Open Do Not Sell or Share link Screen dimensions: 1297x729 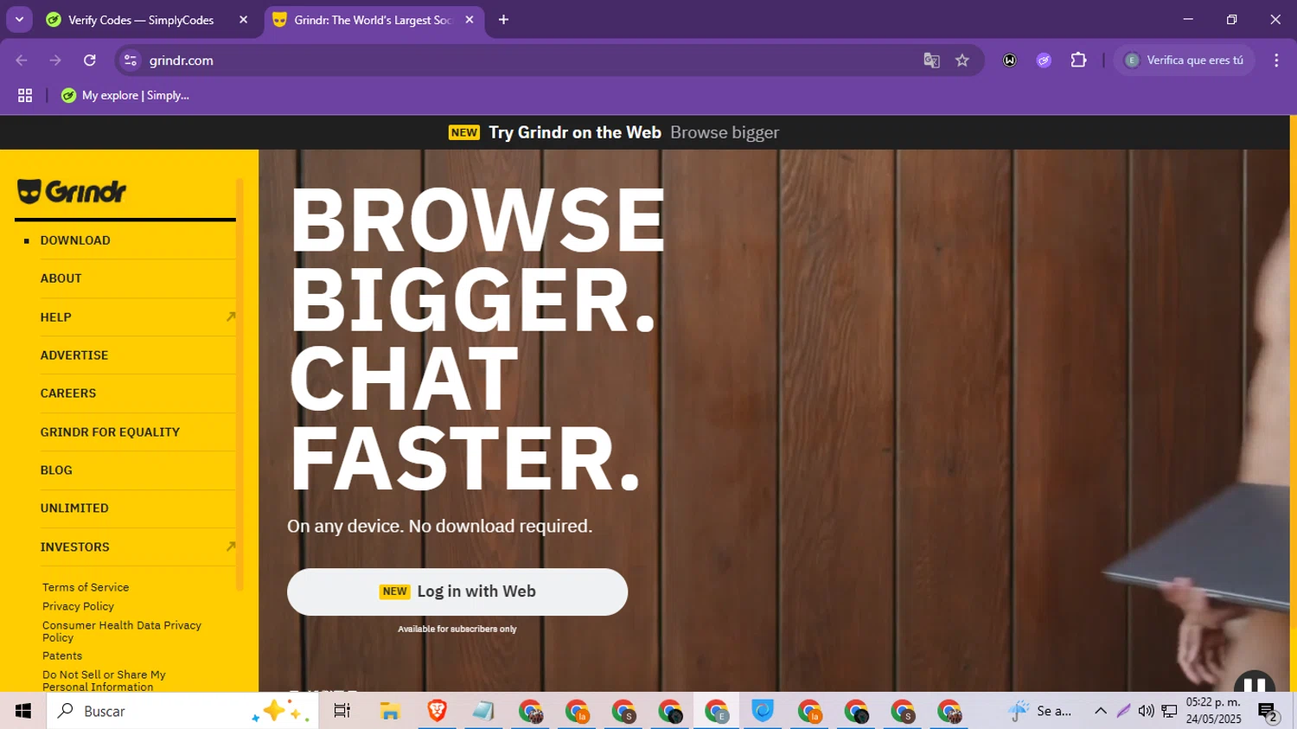tap(104, 681)
